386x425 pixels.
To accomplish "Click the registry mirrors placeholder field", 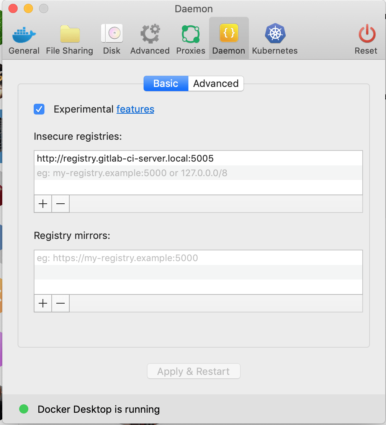I will [x=198, y=258].
